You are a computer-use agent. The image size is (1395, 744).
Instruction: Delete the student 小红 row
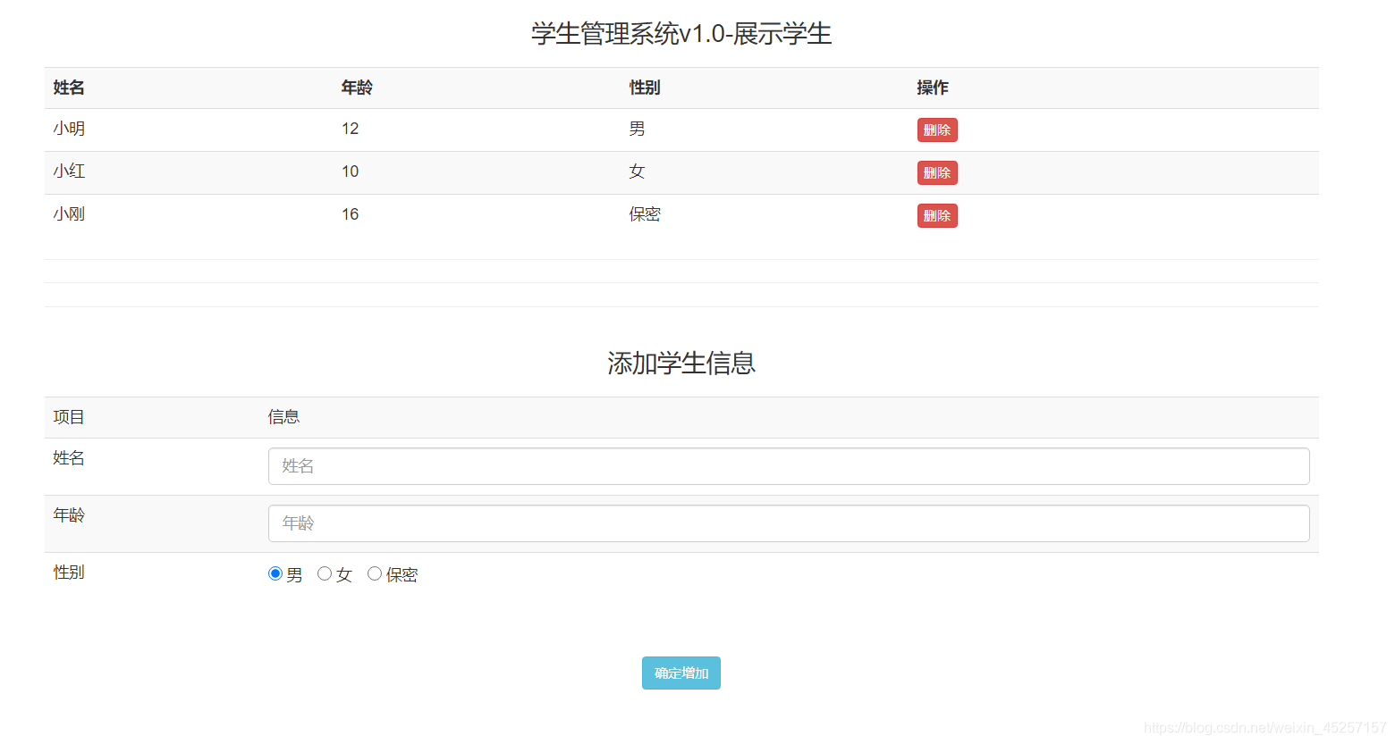point(937,173)
